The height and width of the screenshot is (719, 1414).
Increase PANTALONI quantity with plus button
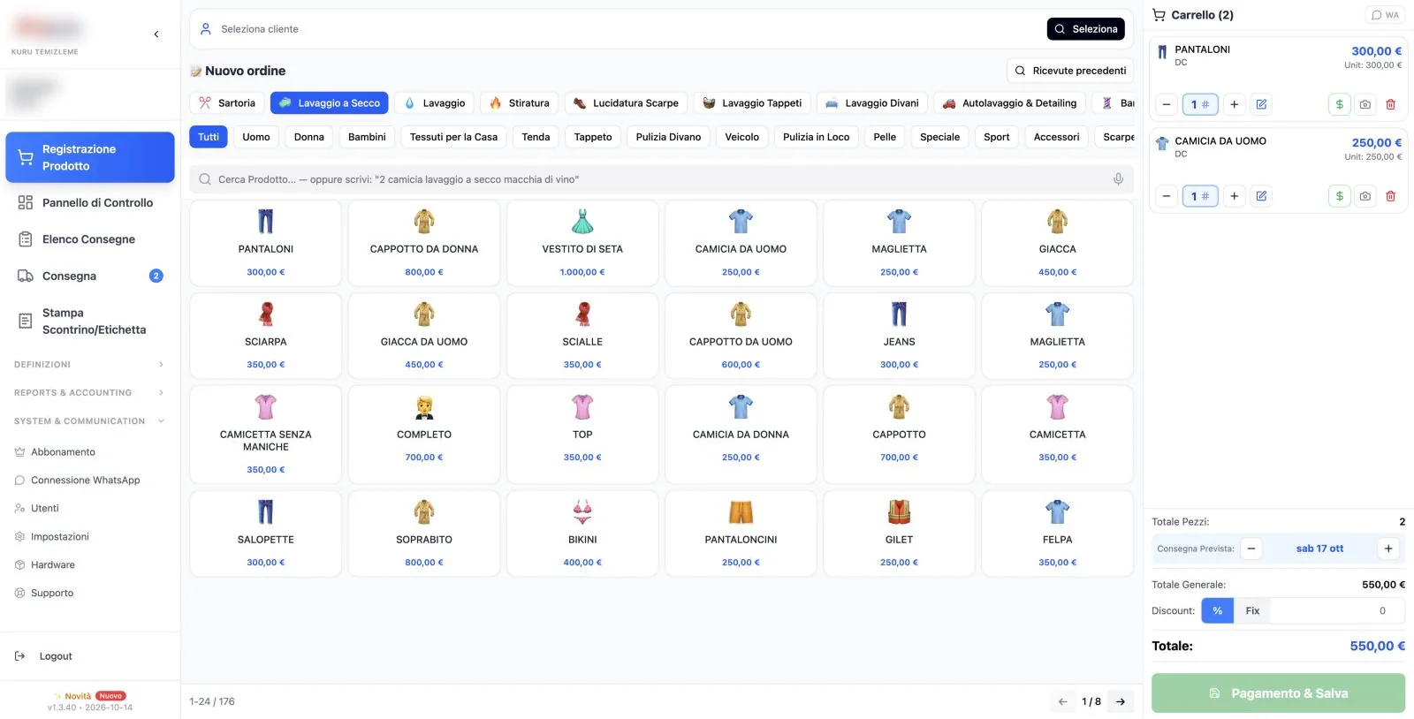(x=1234, y=104)
